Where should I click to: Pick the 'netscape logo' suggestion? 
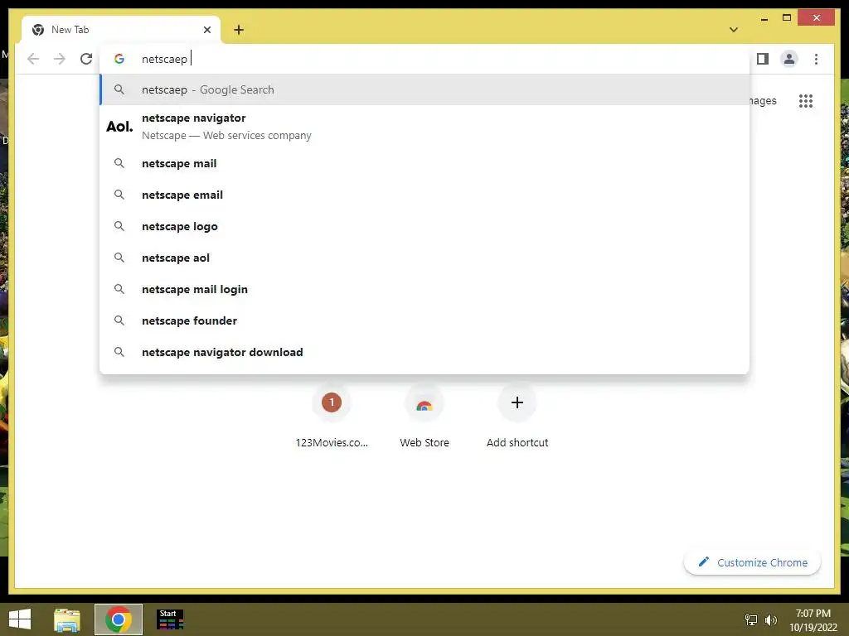[x=424, y=226]
